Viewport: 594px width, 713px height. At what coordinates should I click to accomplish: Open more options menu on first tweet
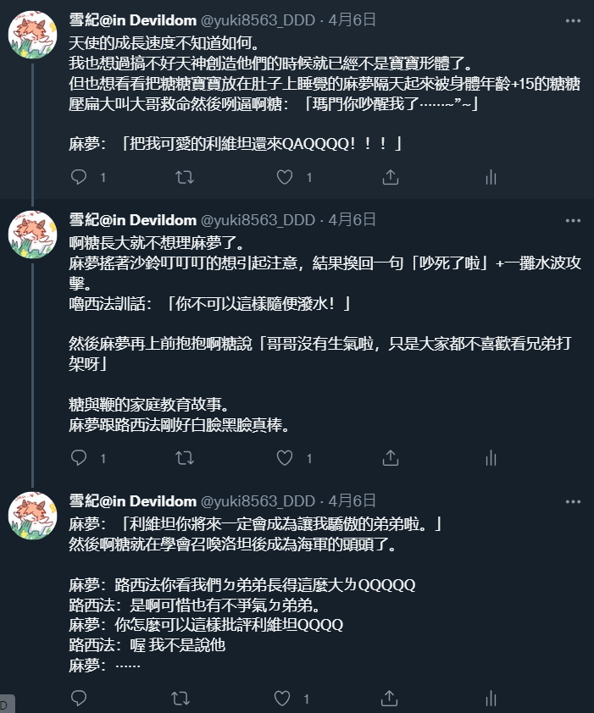click(x=573, y=20)
